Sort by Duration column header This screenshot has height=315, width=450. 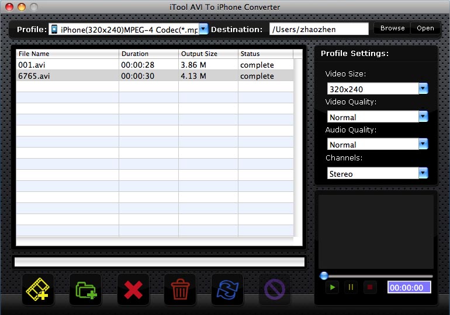click(x=148, y=54)
